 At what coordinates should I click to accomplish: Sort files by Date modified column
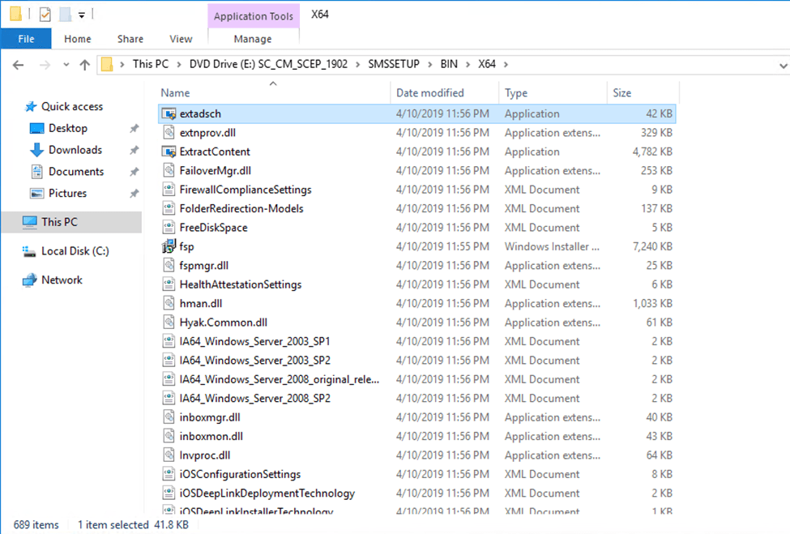coord(430,93)
